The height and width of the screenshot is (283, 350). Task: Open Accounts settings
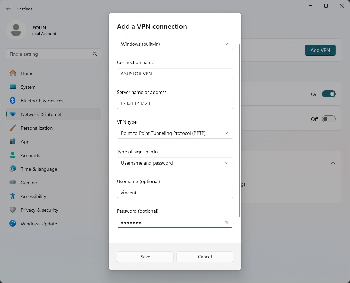point(54,155)
